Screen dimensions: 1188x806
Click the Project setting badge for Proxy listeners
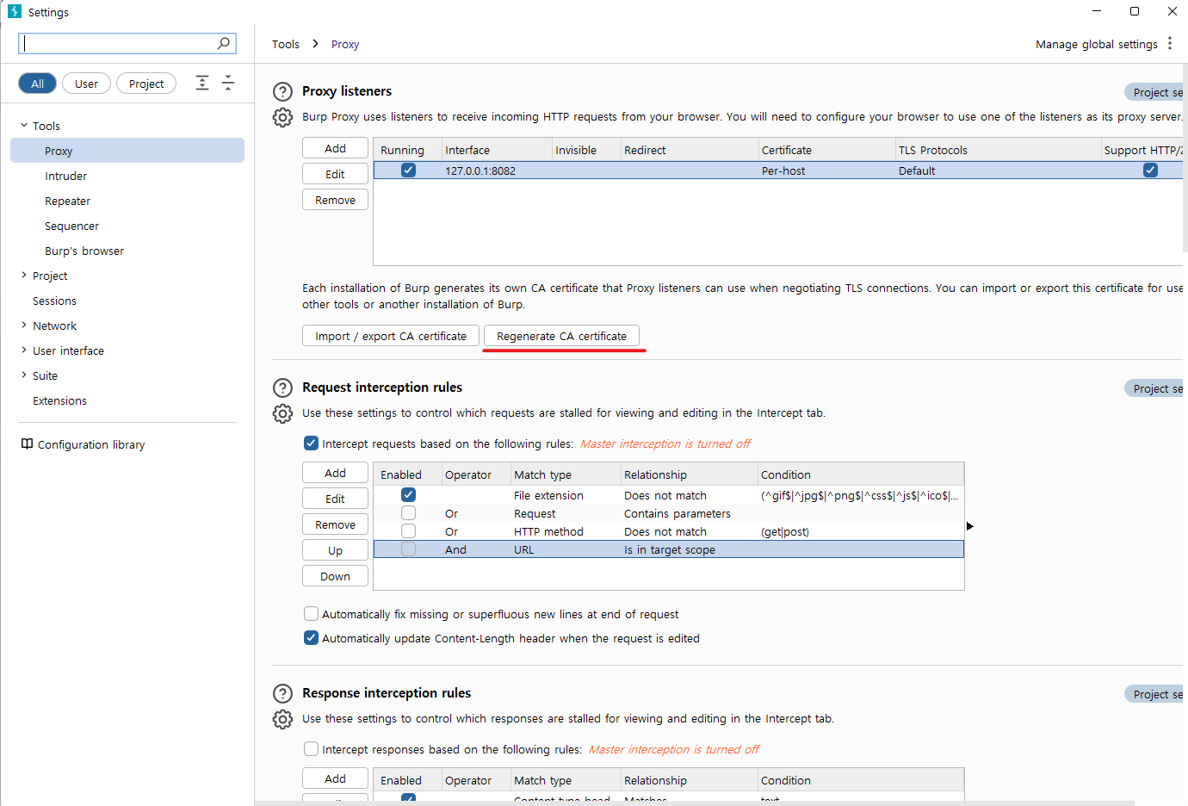coord(1155,92)
